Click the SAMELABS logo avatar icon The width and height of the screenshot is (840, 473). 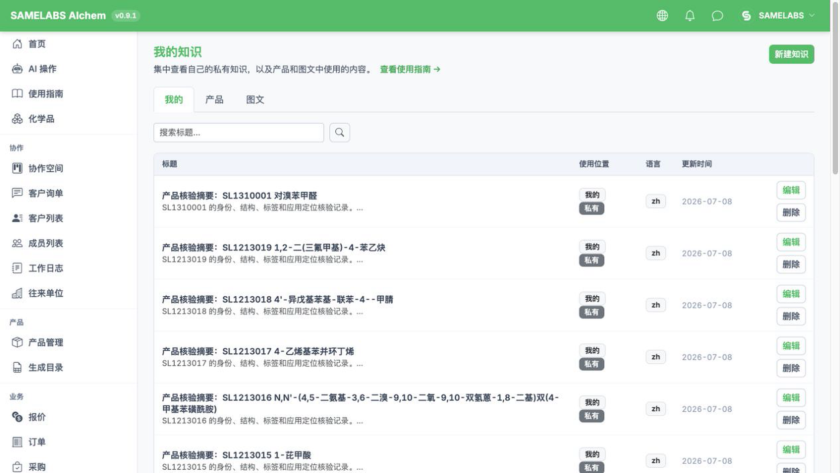tap(746, 16)
